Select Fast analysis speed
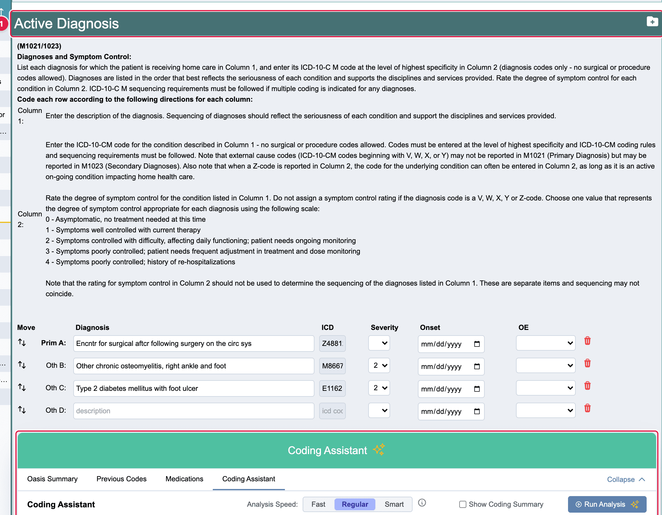The image size is (662, 515). [x=318, y=504]
